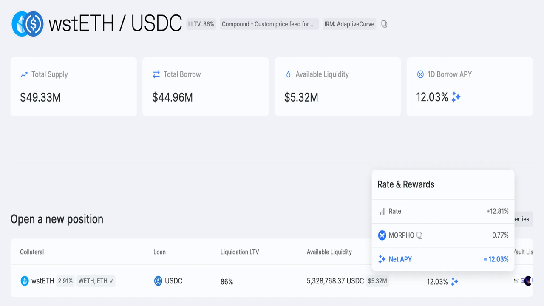544x306 pixels.
Task: Click the 86% Liquidation LTV cell
Action: coord(227,281)
